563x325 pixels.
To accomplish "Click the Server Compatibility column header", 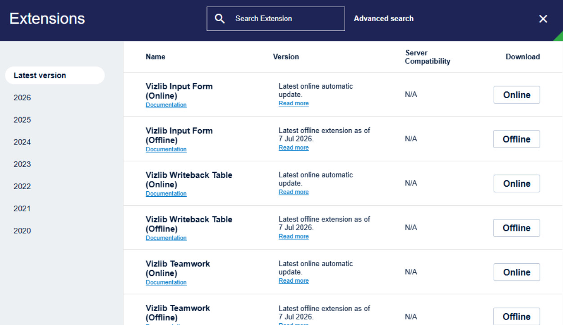I will click(x=428, y=57).
